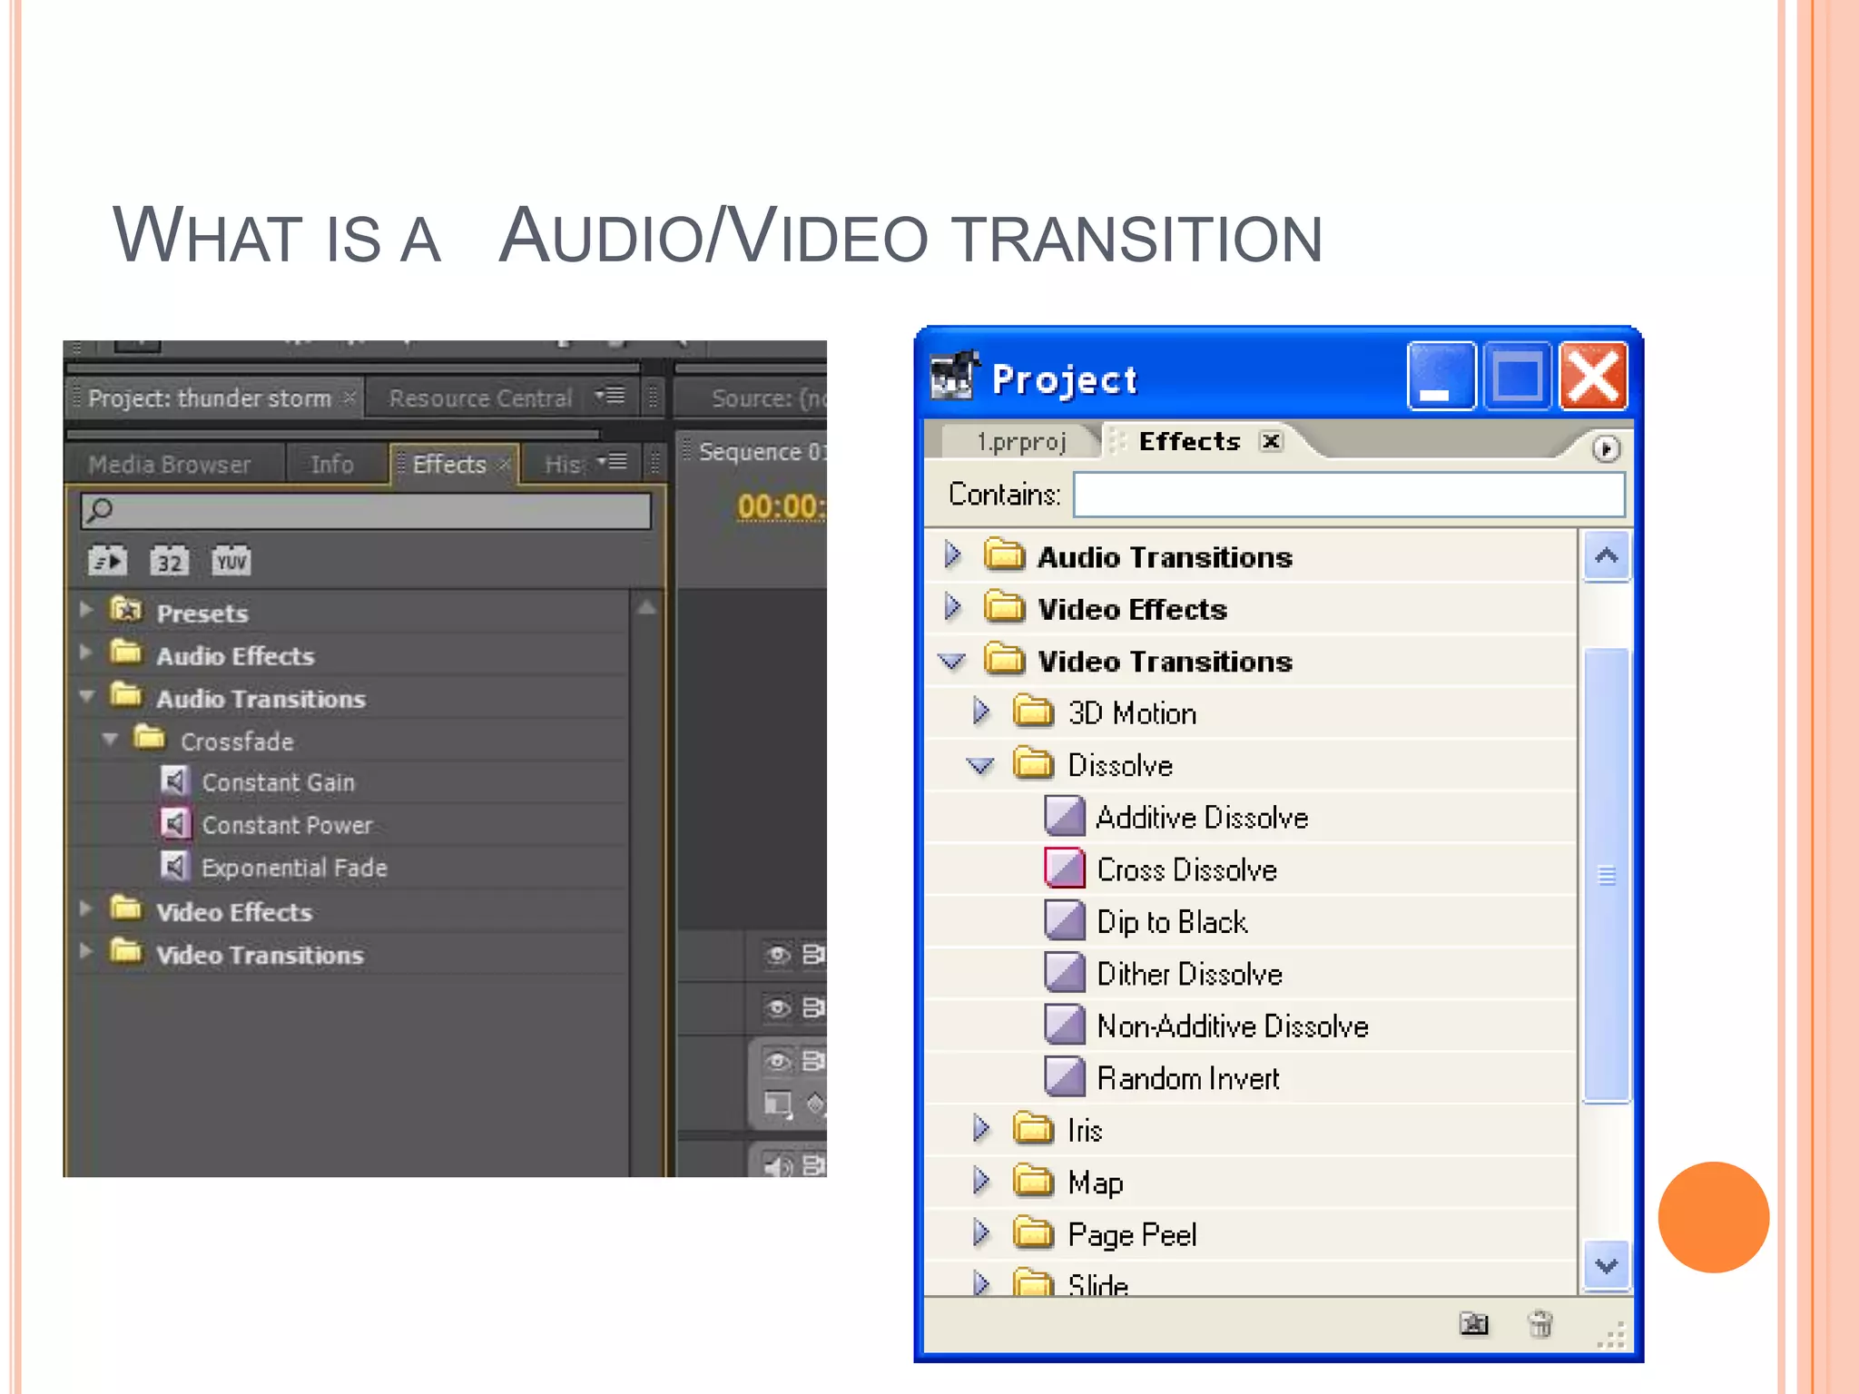The width and height of the screenshot is (1859, 1394).
Task: Click the Source panel tab
Action: [768, 398]
